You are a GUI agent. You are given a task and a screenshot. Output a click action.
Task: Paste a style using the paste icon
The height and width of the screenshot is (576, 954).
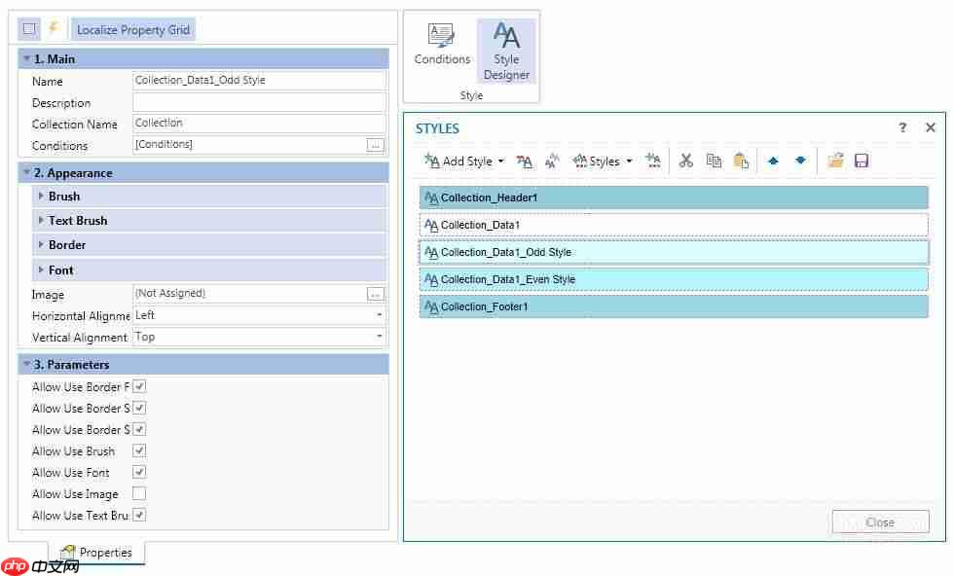click(741, 161)
